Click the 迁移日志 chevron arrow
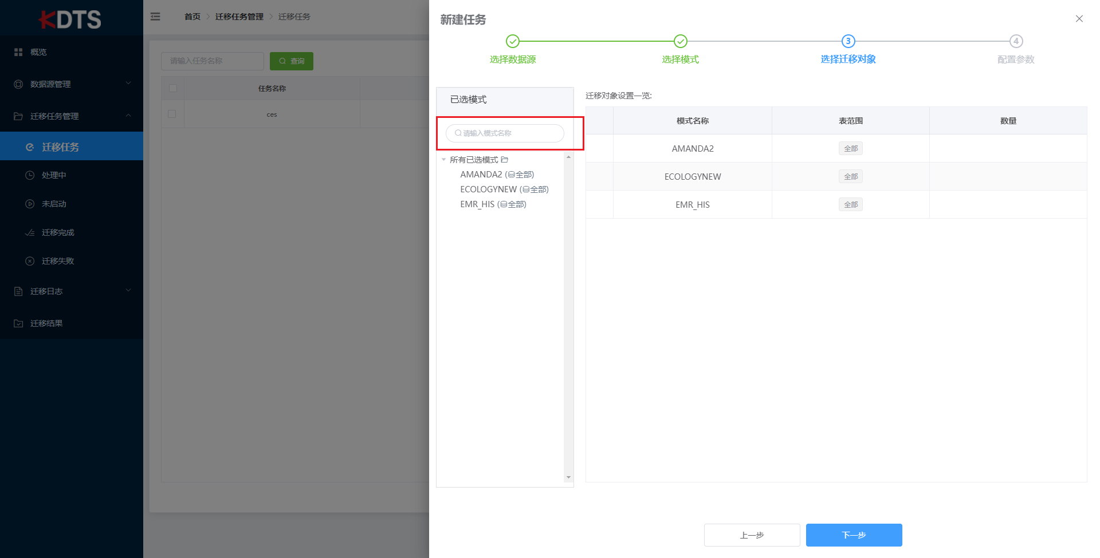This screenshot has width=1100, height=558. [x=128, y=291]
